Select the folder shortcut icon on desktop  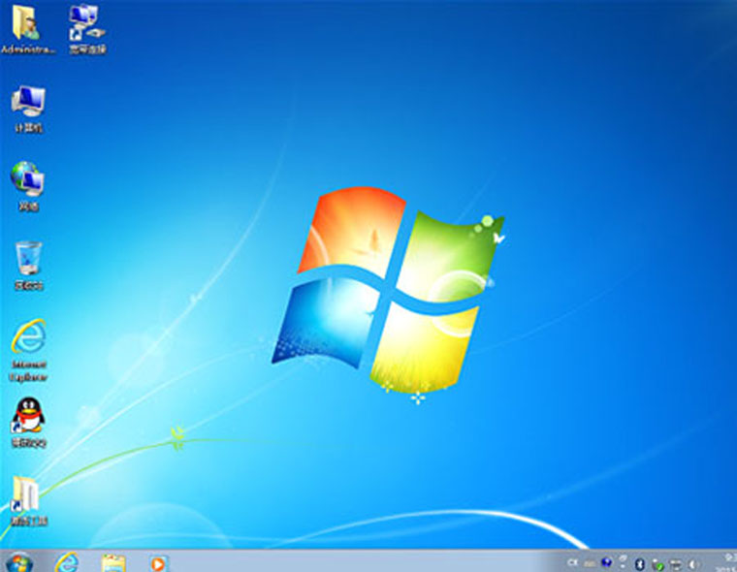(x=28, y=501)
